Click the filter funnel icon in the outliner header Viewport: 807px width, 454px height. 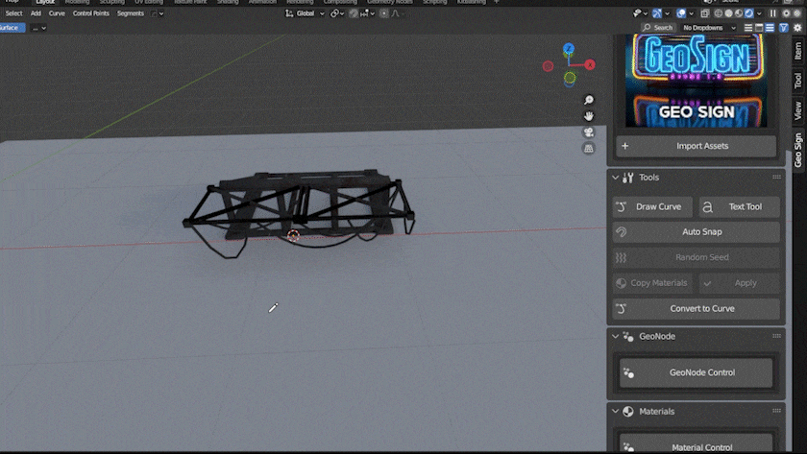[x=784, y=28]
